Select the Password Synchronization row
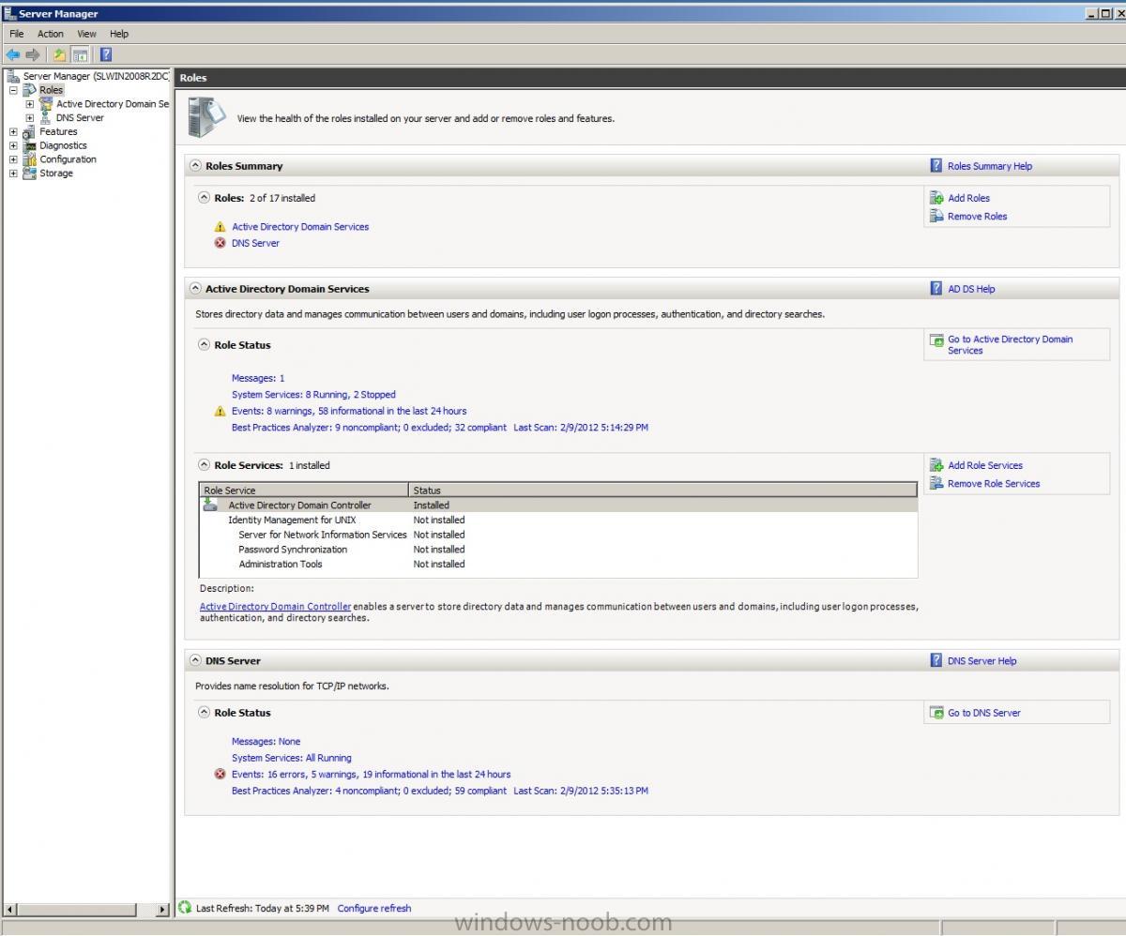1126x936 pixels. 558,550
